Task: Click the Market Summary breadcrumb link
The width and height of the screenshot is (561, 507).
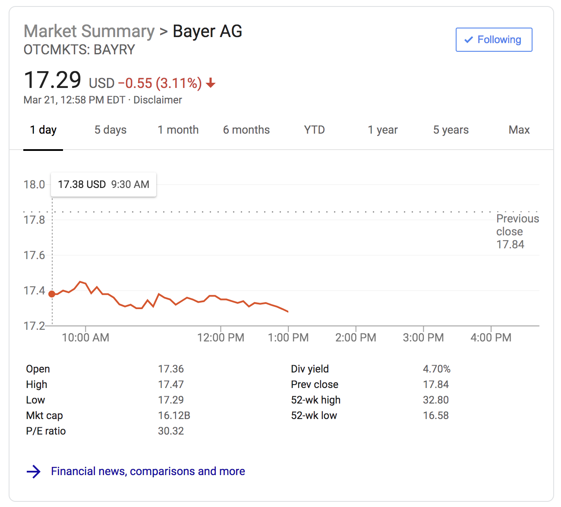Action: (89, 31)
